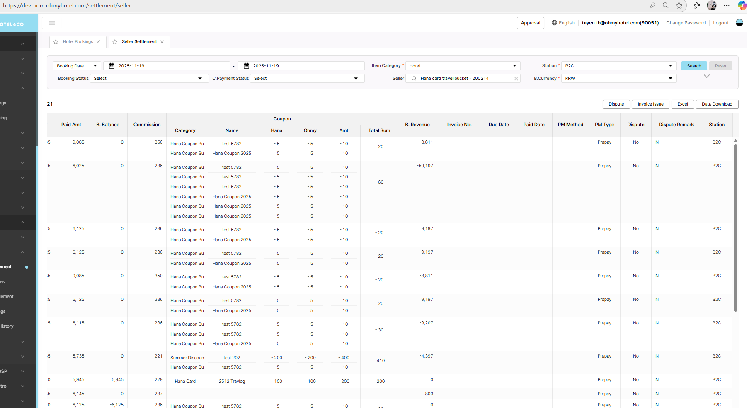Open the English language selector
The image size is (747, 408).
point(563,23)
